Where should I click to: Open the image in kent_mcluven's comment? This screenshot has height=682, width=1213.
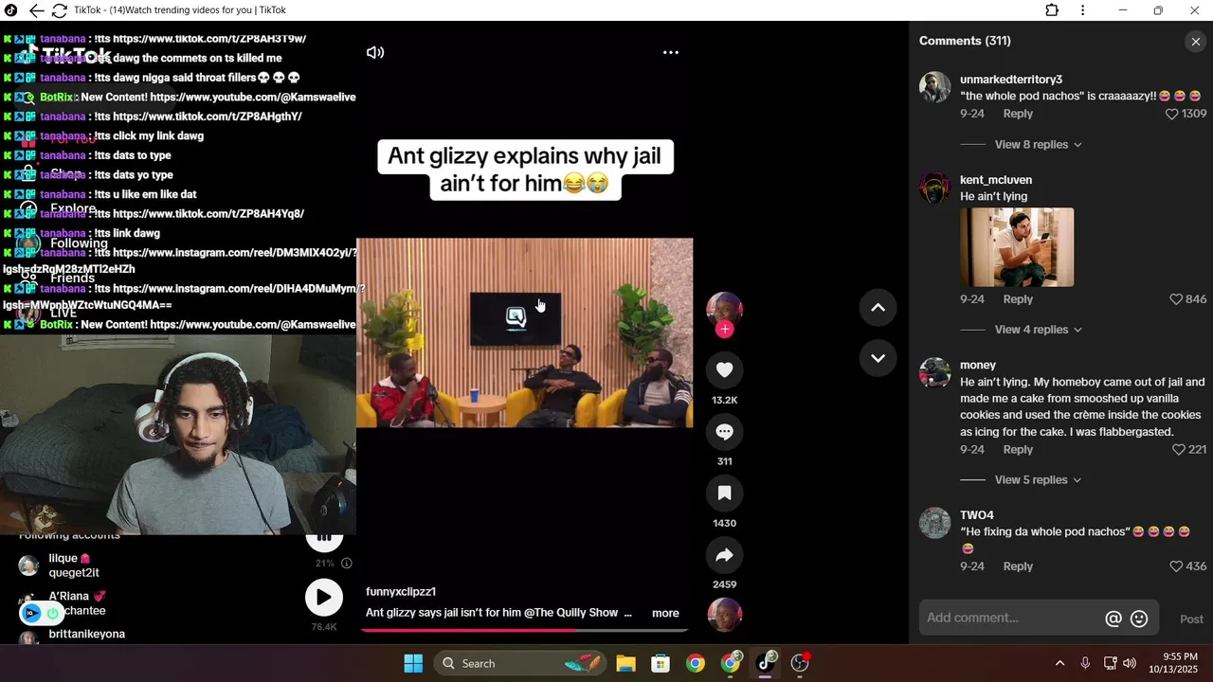tap(1017, 247)
